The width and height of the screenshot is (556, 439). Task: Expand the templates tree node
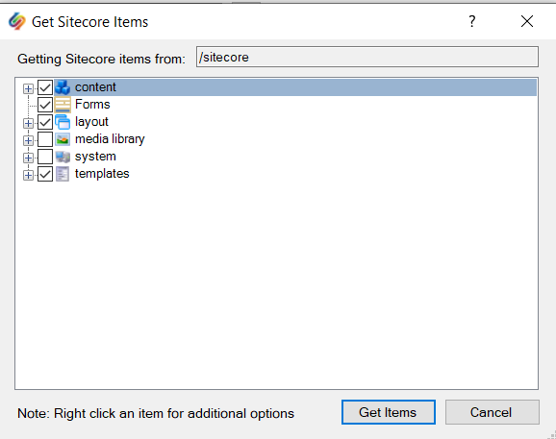pyautogui.click(x=28, y=175)
